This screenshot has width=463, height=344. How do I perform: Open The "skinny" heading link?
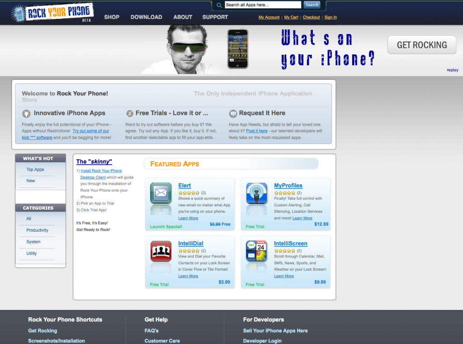pos(94,162)
